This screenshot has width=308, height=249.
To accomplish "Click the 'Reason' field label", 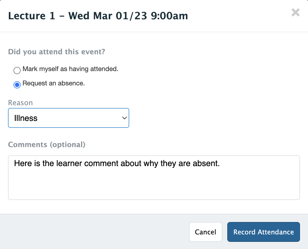I will coord(20,103).
